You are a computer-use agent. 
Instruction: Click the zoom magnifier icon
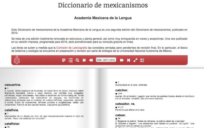tap(77, 60)
